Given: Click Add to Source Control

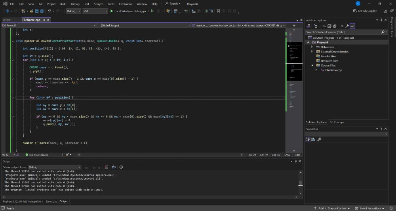Looking at the screenshot, I should [332, 208].
